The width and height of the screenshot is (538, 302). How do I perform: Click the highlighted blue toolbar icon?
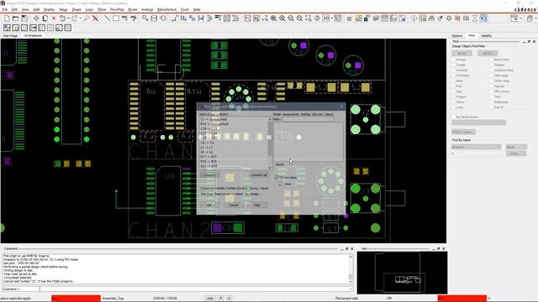point(483,18)
